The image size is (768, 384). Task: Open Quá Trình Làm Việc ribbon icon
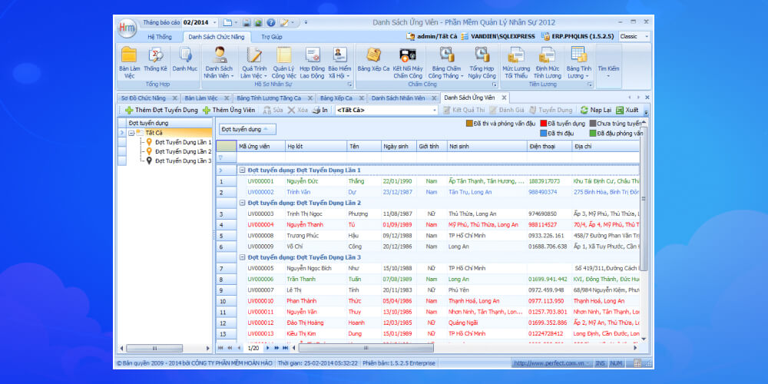click(254, 63)
